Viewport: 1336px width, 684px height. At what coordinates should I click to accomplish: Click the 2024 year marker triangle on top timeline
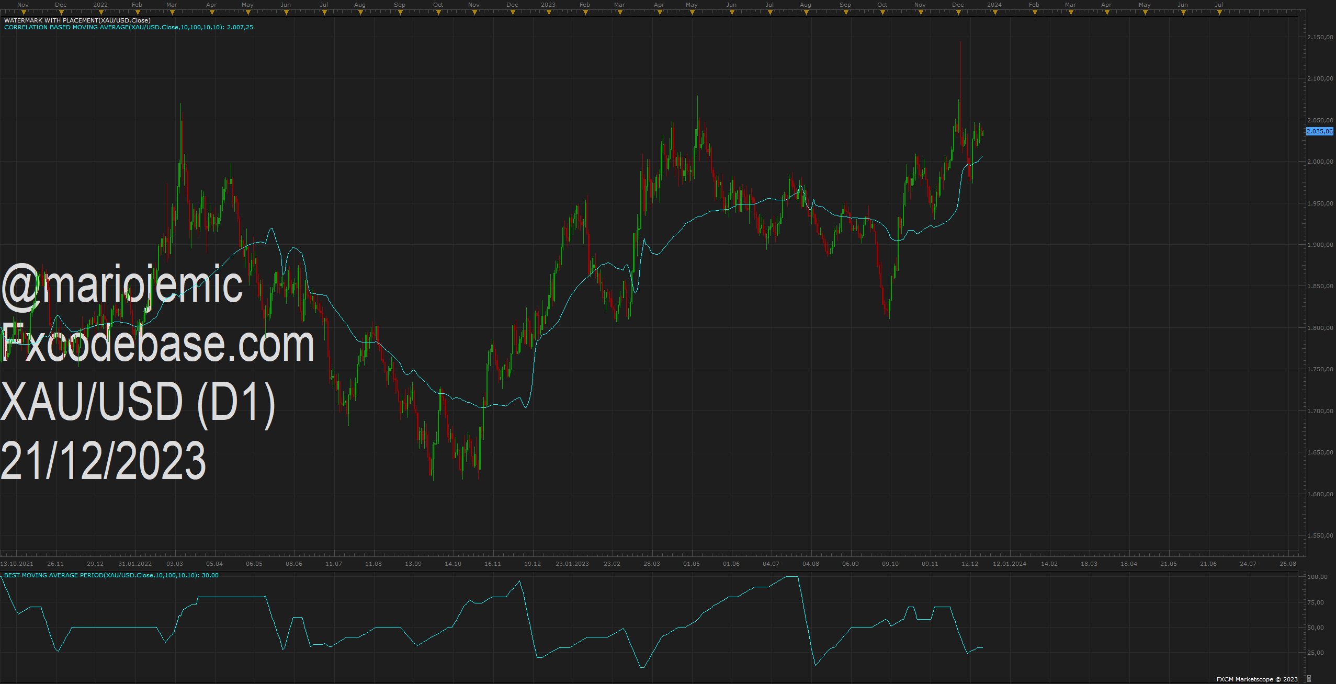click(x=995, y=13)
